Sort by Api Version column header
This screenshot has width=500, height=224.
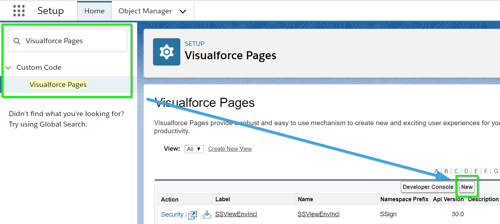pos(448,199)
